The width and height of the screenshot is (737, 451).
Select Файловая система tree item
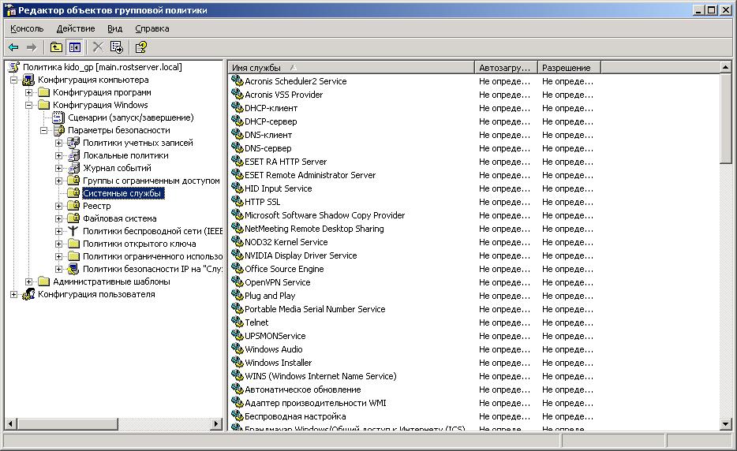pos(120,218)
